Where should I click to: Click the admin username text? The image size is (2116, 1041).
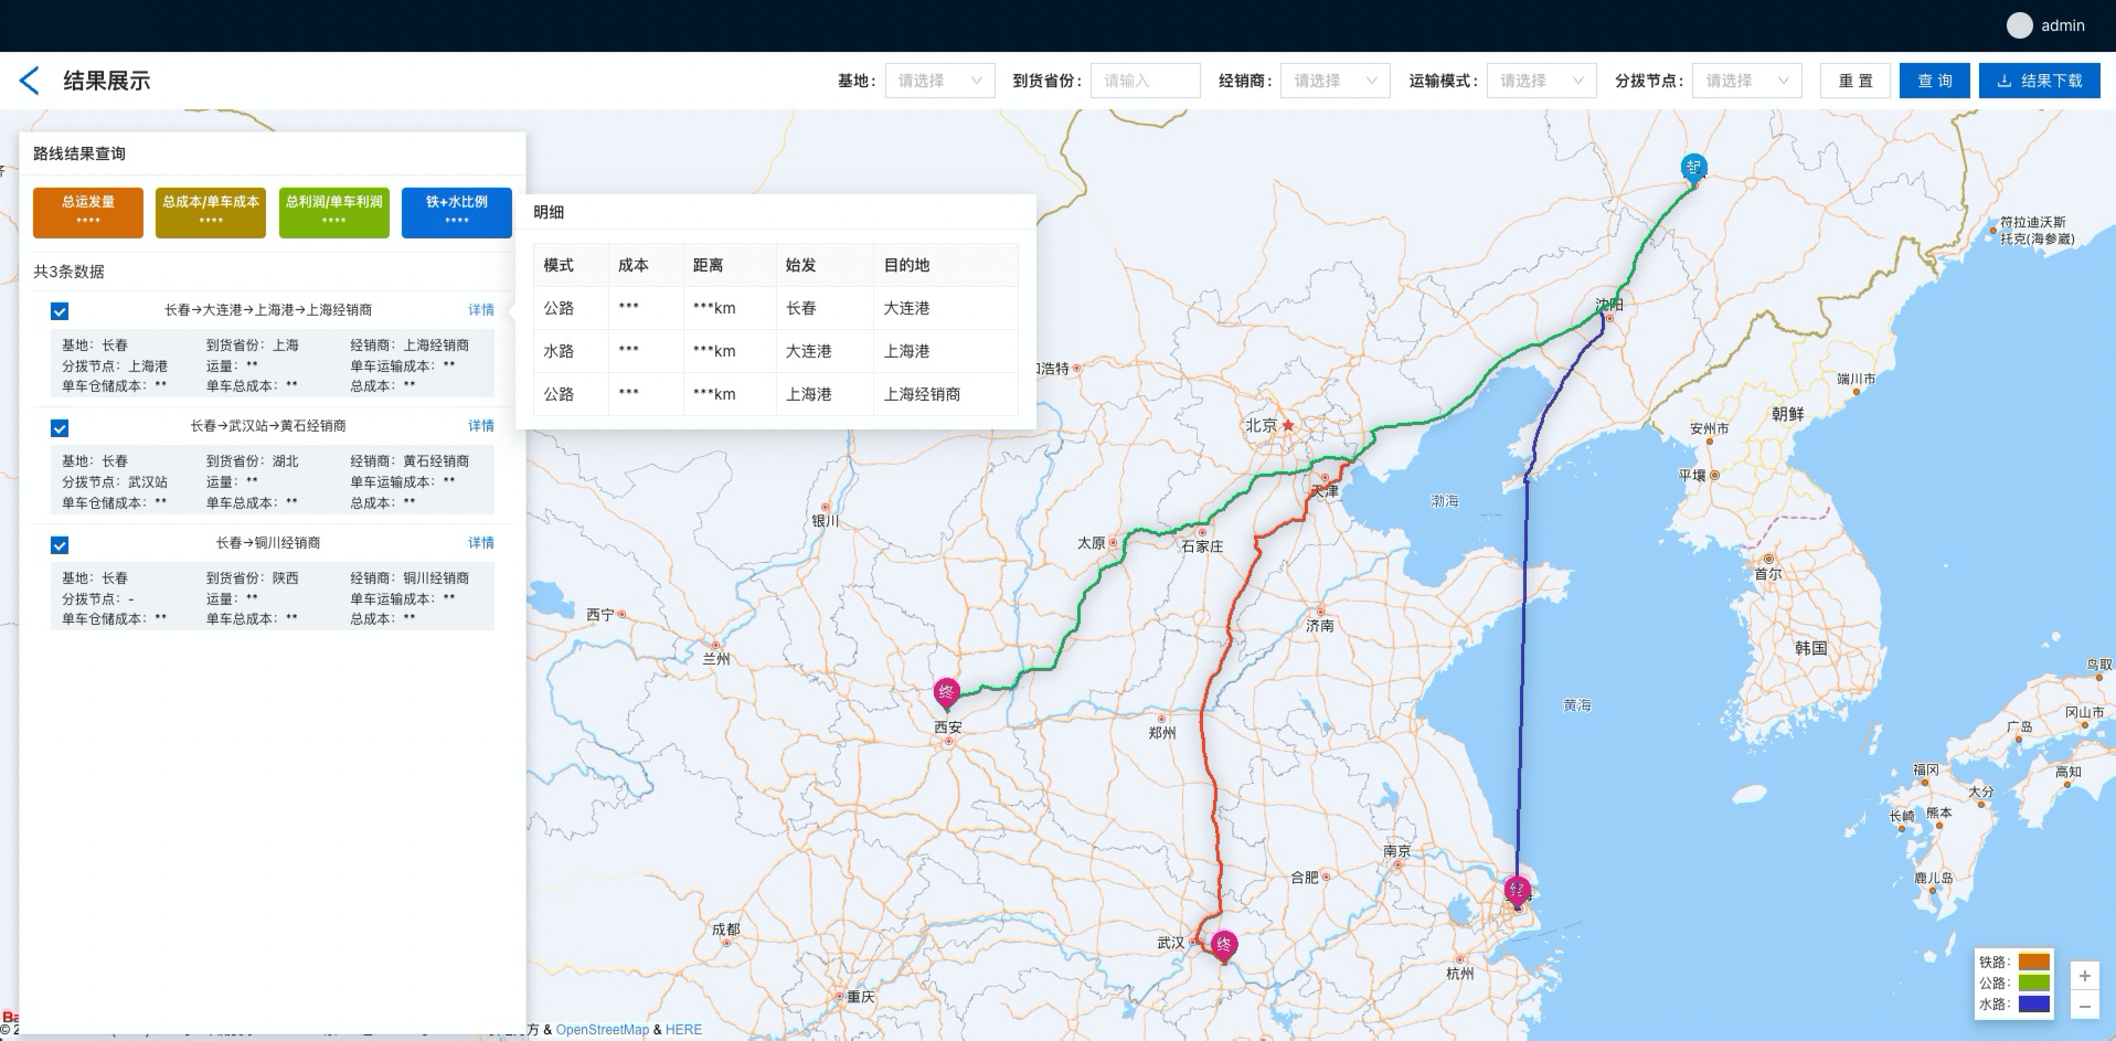[2063, 25]
